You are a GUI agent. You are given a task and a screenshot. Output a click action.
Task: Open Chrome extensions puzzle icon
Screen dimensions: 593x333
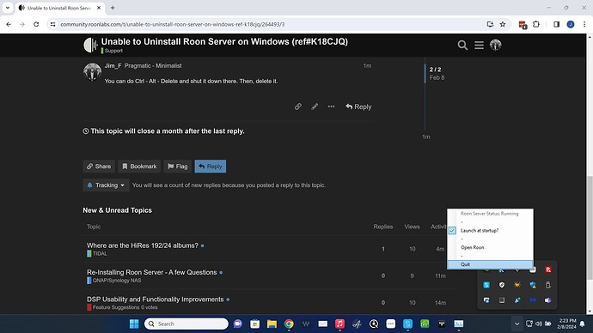click(x=536, y=24)
